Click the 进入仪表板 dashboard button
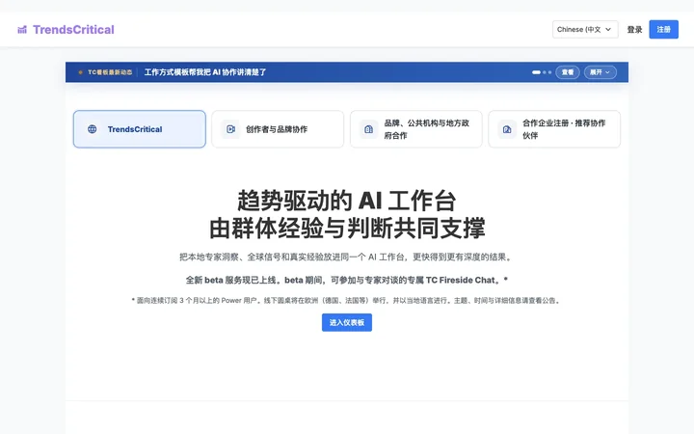Screen dimensions: 694x434 click(x=347, y=322)
